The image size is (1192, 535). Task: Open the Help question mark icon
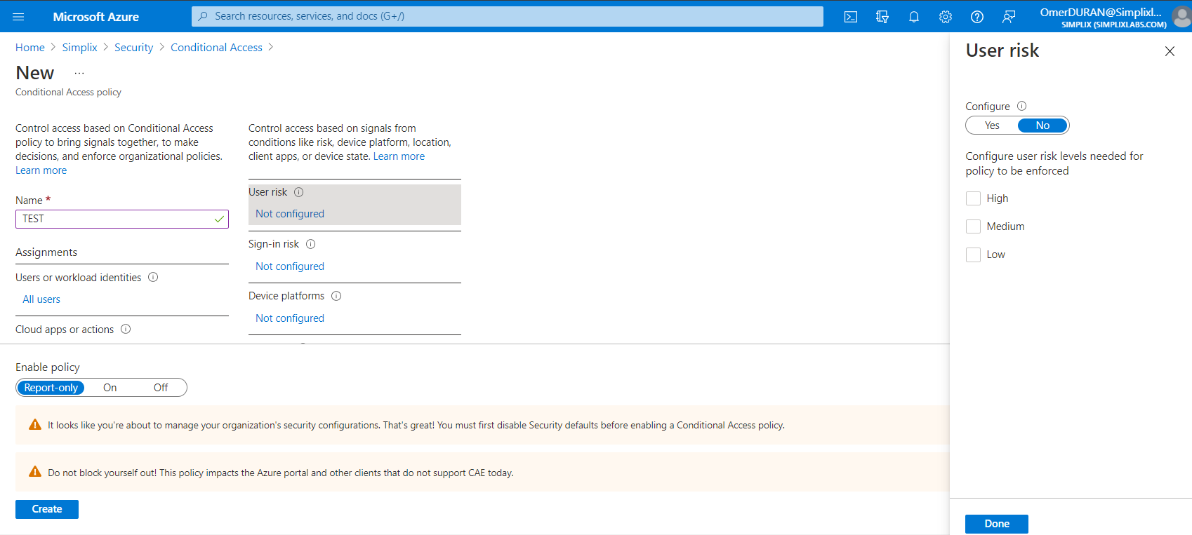point(977,17)
